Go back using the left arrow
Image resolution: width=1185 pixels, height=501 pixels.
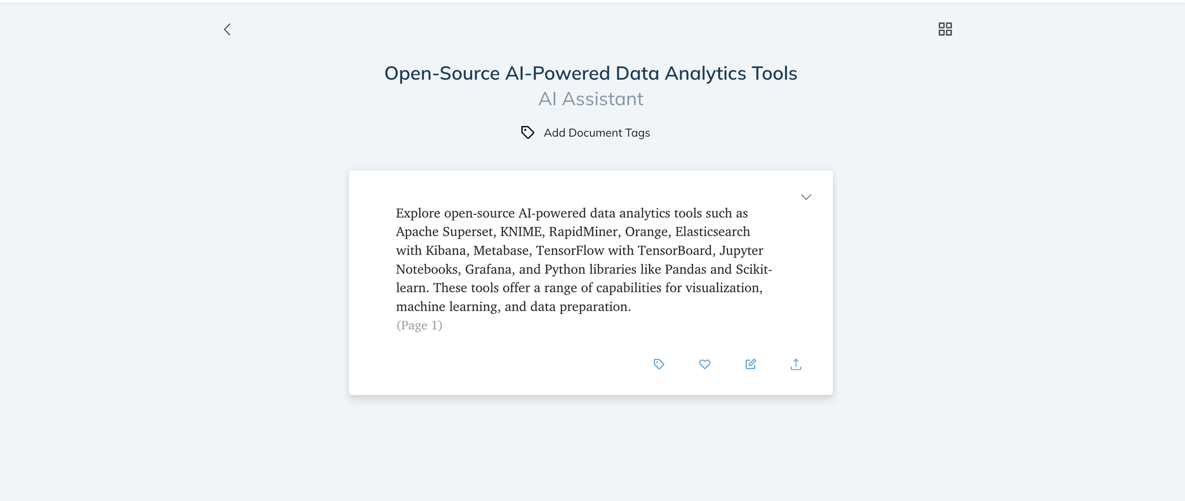(x=227, y=30)
